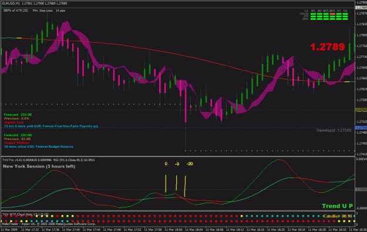Click the '11 Mar 17:32' time axis label
Viewport: 367px width, 232px height.
click(x=30, y=230)
